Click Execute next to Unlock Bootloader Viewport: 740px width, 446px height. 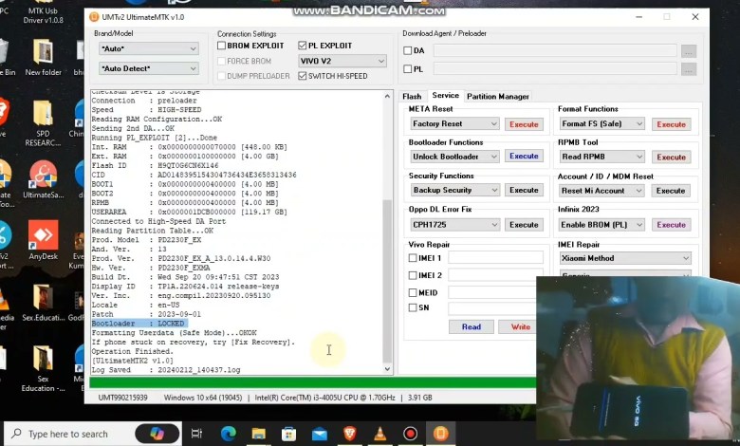coord(524,157)
